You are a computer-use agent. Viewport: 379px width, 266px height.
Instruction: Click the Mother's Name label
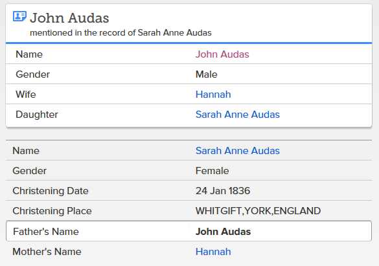click(47, 252)
